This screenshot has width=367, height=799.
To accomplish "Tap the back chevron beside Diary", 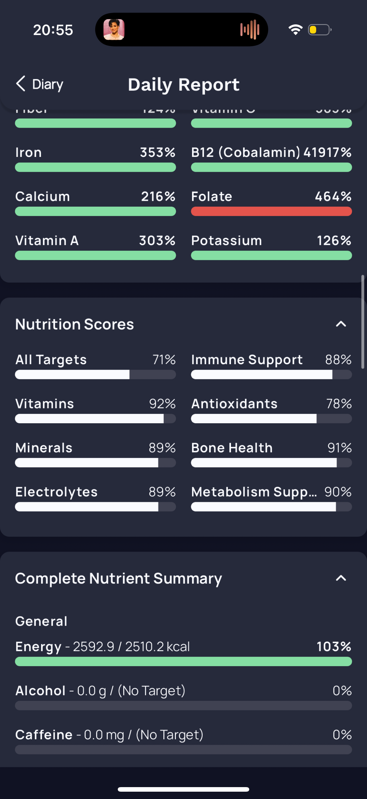I will pyautogui.click(x=20, y=84).
